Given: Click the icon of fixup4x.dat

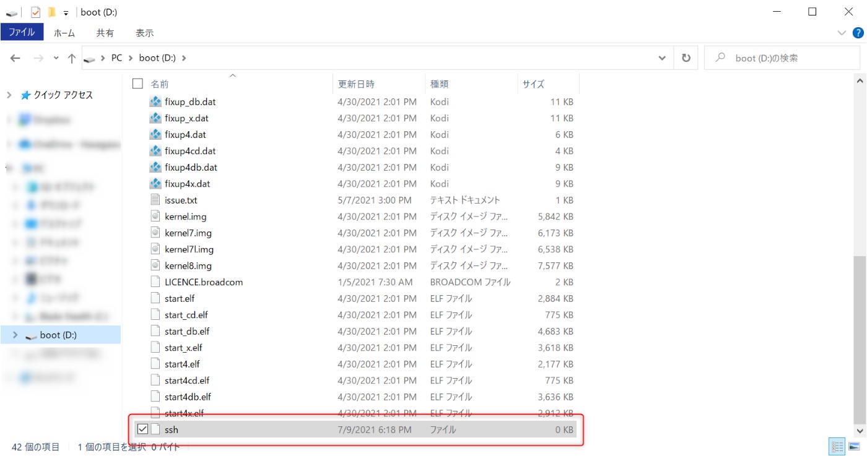Looking at the screenshot, I should [x=155, y=184].
